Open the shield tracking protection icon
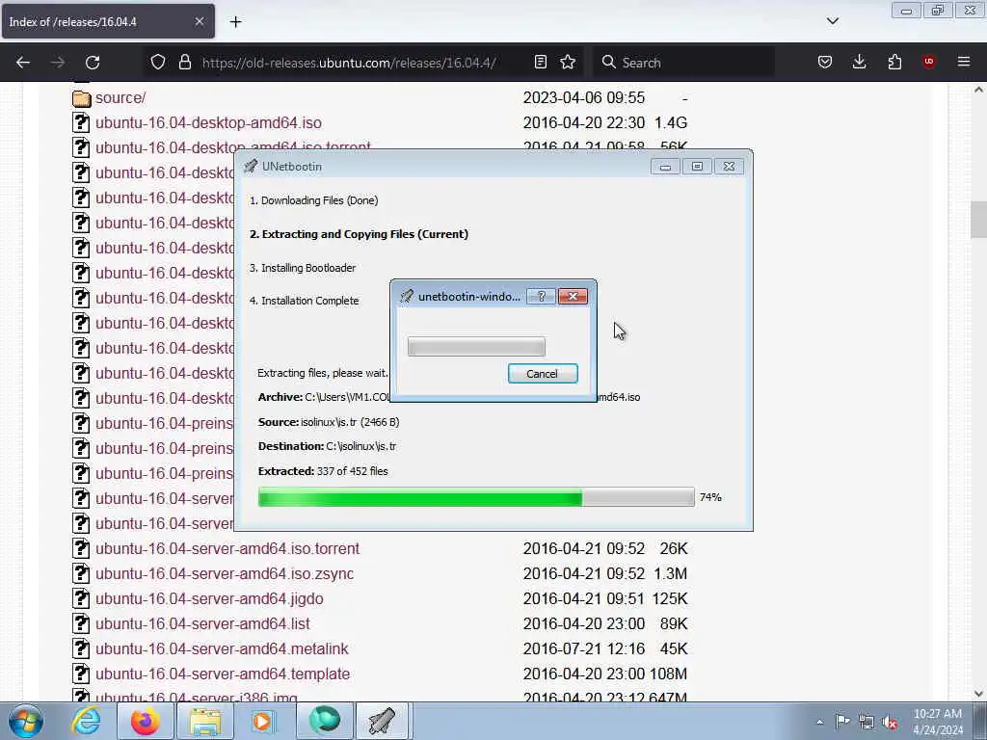The image size is (987, 740). 158,62
